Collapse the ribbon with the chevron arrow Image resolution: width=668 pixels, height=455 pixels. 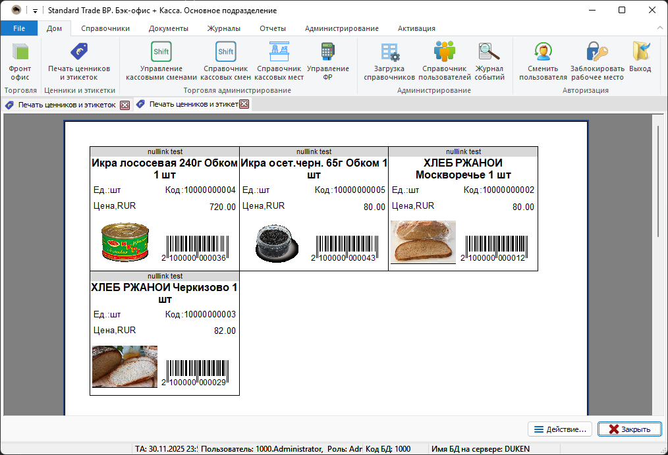(x=659, y=28)
